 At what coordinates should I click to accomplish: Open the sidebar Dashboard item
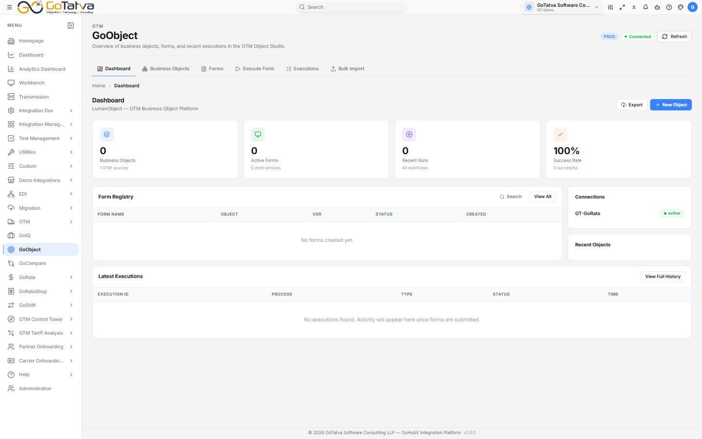40,55
